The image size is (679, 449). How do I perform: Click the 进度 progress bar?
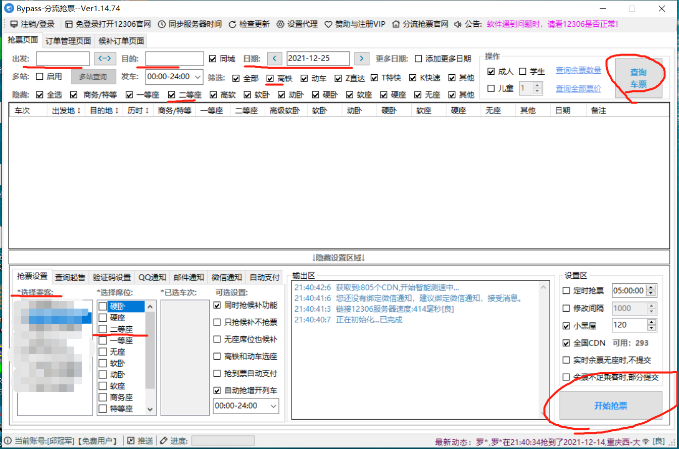point(222,441)
